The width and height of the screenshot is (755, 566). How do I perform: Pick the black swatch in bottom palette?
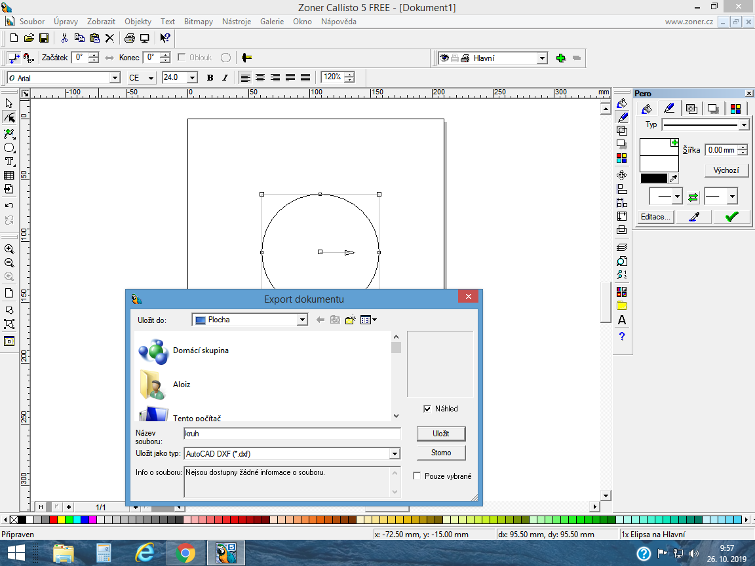pos(22,520)
